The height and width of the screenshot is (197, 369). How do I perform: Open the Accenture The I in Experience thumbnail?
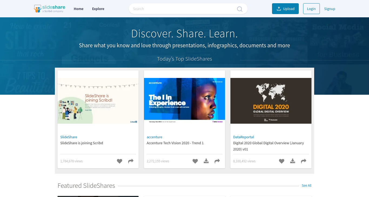pos(185,101)
